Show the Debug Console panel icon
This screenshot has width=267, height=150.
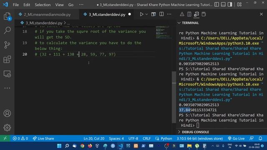(x=204, y=14)
